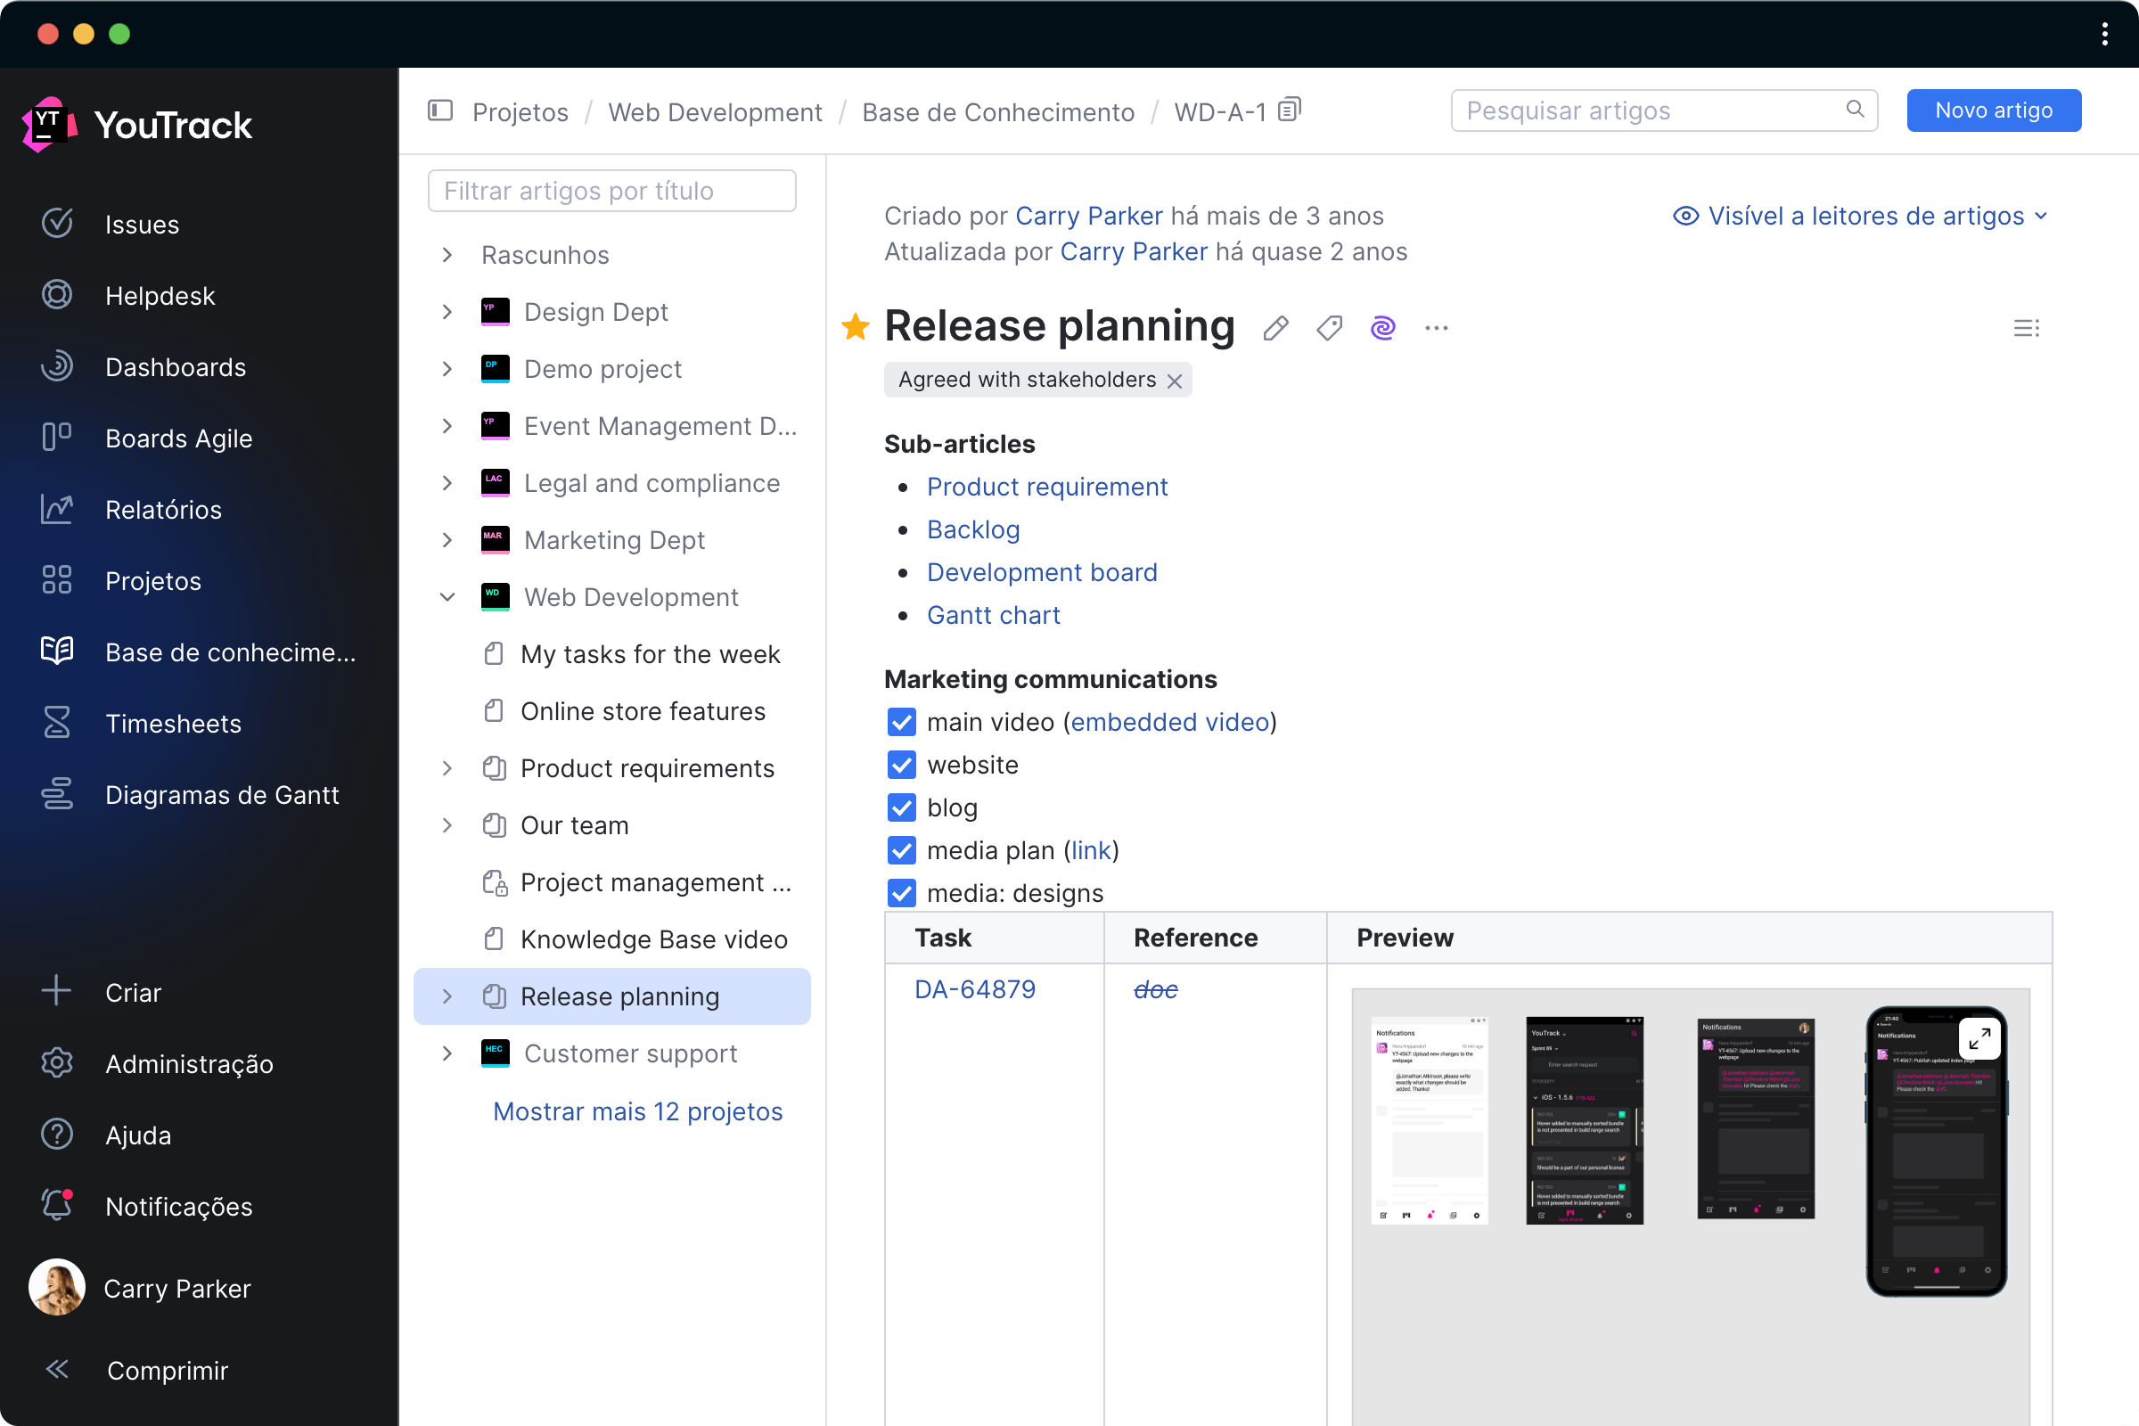
Task: Toggle the 'media plan' checkbox
Action: 899,850
